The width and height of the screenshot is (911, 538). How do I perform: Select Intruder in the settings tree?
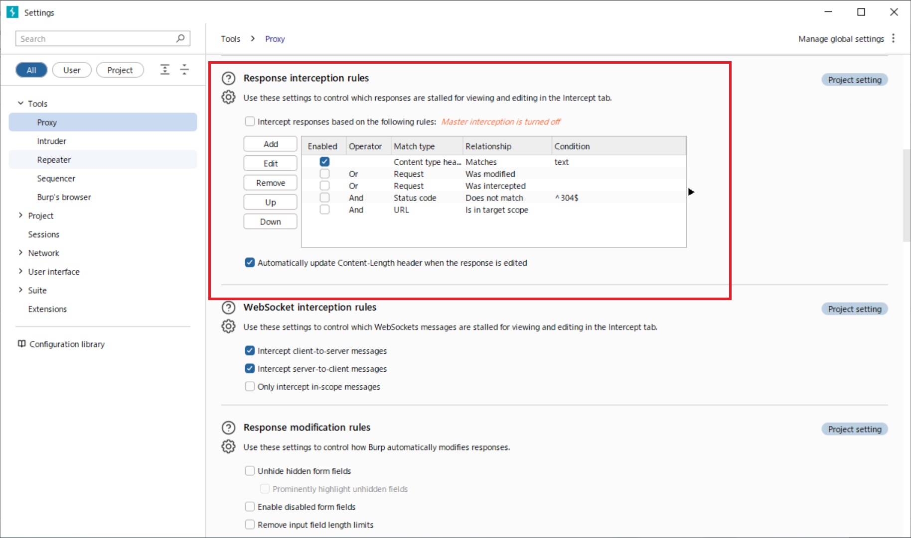(103, 141)
